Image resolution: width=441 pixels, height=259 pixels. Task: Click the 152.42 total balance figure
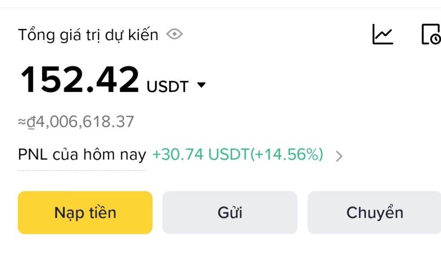pos(80,80)
